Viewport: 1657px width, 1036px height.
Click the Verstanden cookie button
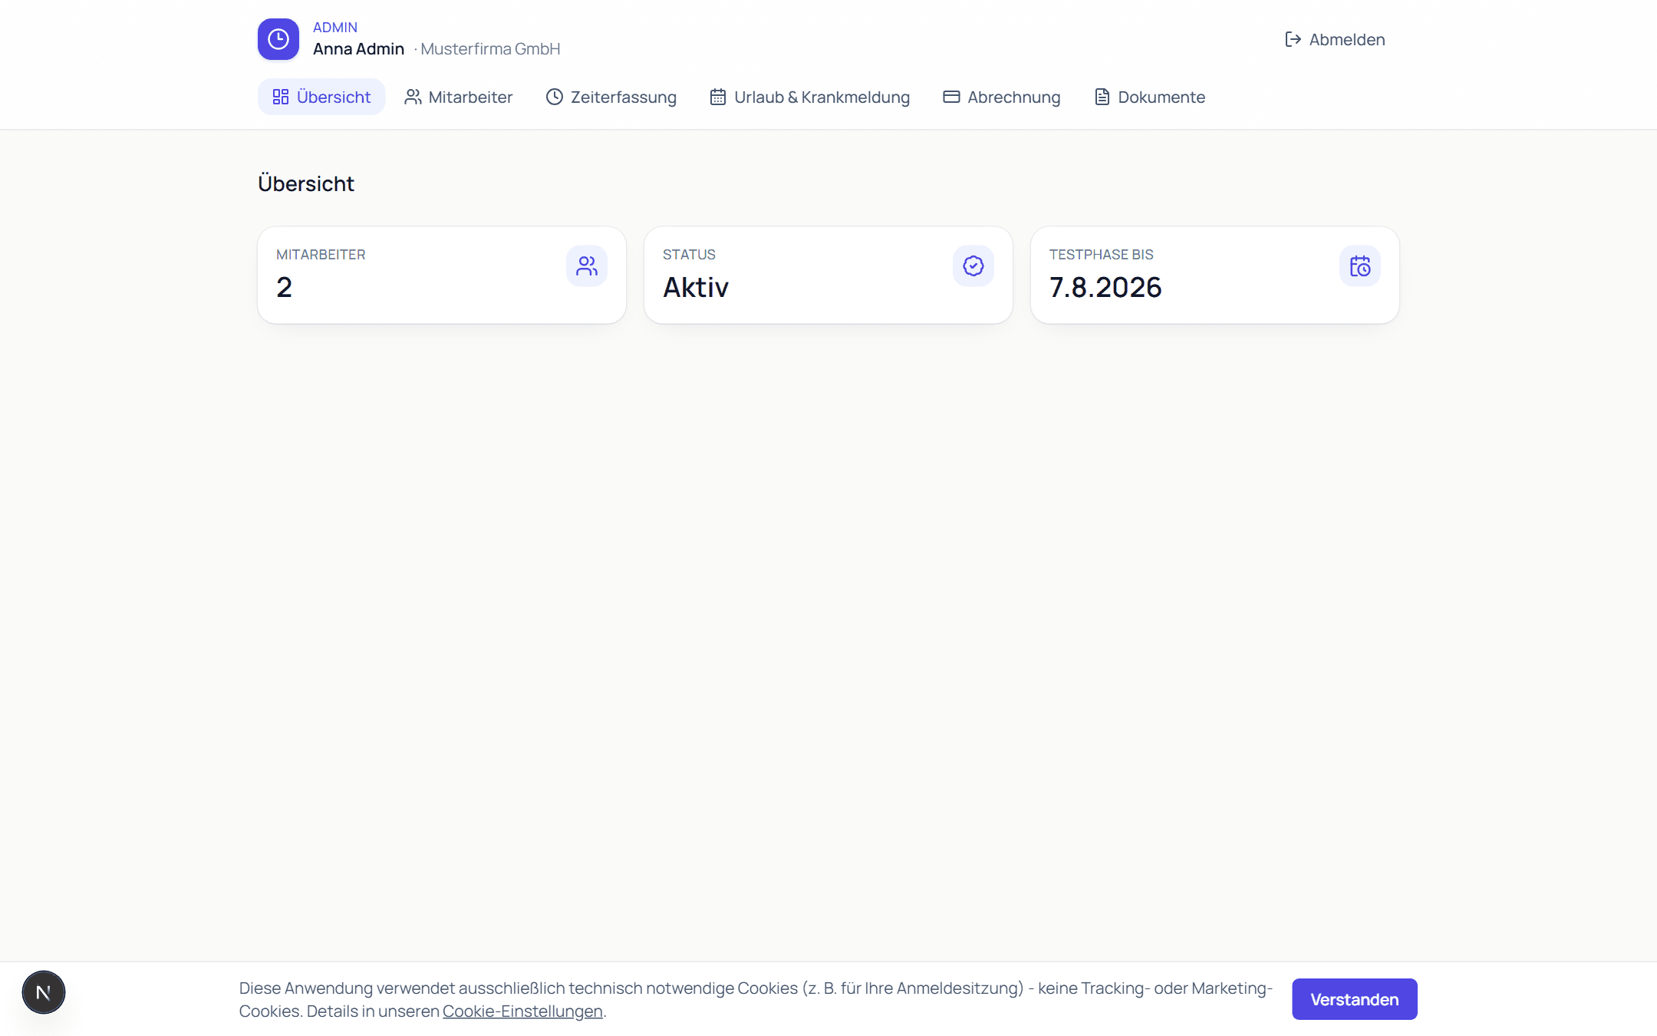[1354, 999]
